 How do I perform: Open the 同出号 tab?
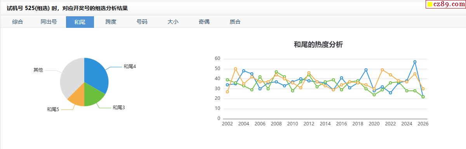(x=49, y=22)
